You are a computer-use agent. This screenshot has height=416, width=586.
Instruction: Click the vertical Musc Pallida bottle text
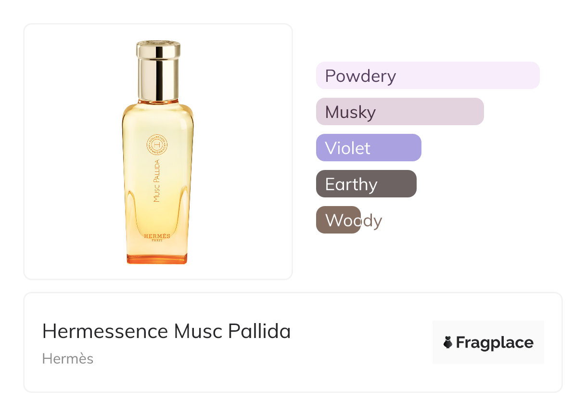tap(157, 181)
